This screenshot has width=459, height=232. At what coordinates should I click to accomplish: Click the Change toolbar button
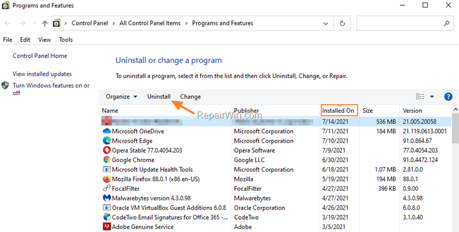[x=190, y=97]
